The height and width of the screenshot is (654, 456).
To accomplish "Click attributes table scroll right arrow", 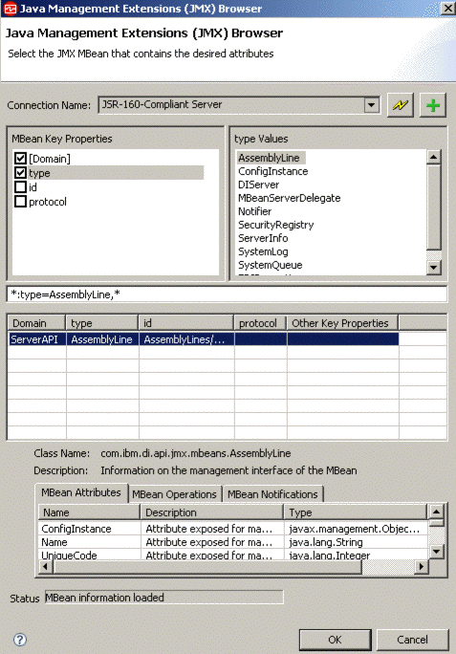I will click(x=421, y=566).
